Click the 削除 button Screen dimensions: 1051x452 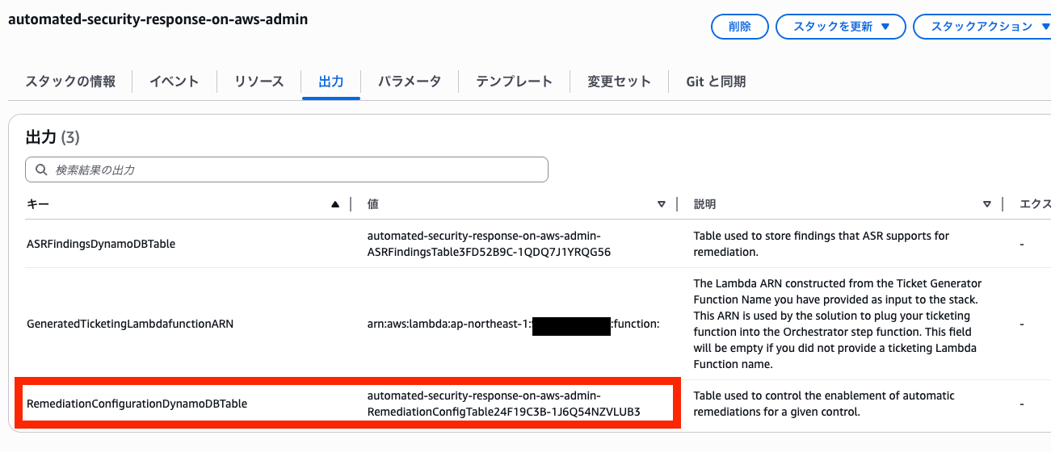739,27
